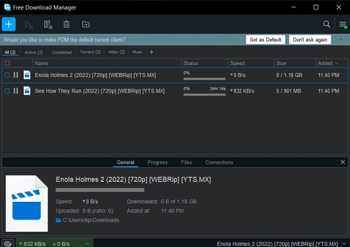This screenshot has height=247, width=350.
Task: Select the All (2) filter tab
Action: point(10,52)
